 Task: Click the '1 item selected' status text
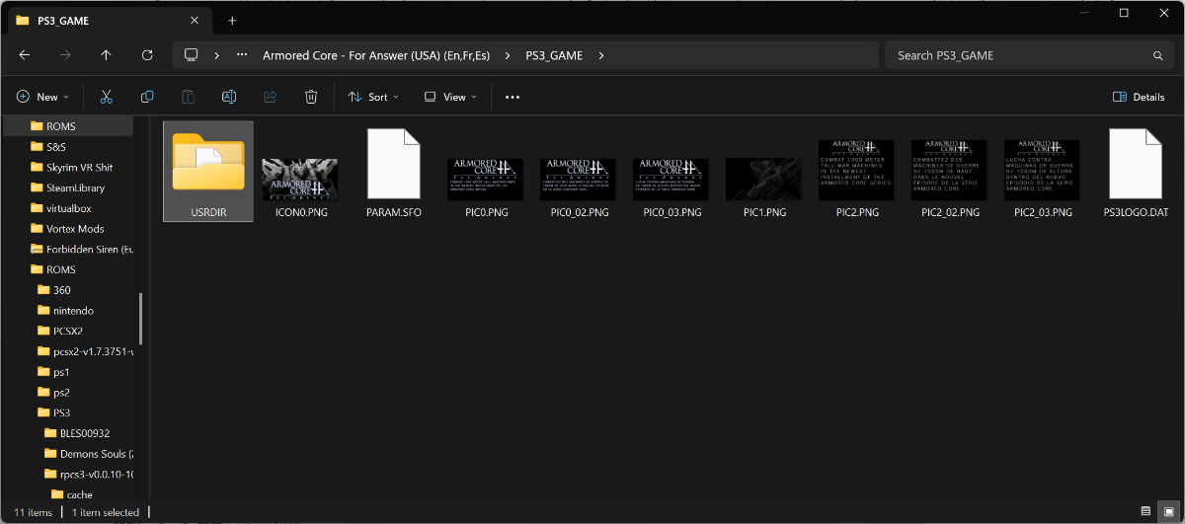106,512
